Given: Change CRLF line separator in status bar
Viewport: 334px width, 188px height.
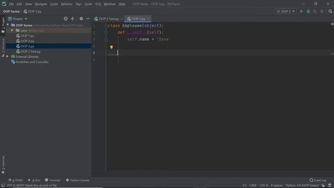Looking at the screenshot, I should [253, 185].
